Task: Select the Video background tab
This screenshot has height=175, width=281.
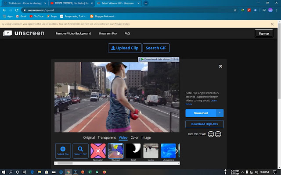Action: coord(123,137)
